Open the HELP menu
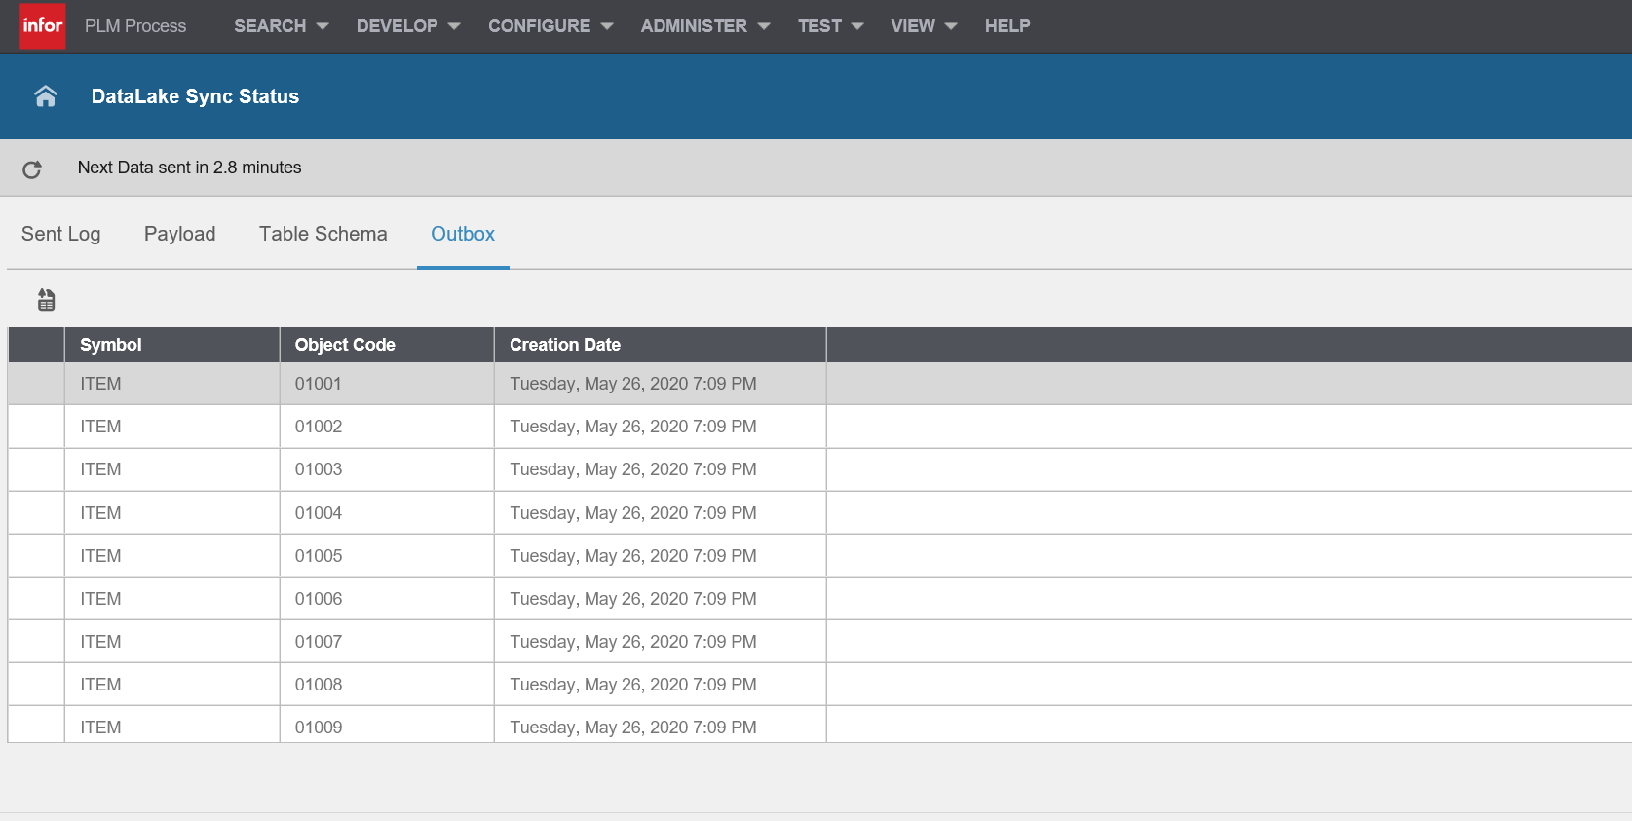This screenshot has width=1632, height=821. [x=1006, y=26]
